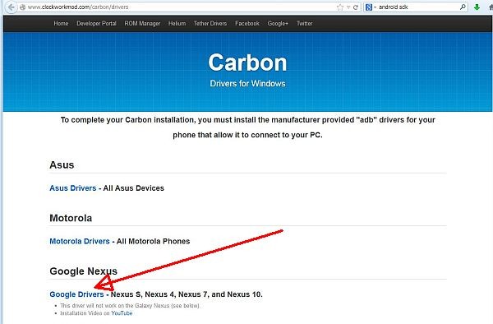This screenshot has width=493, height=324.
Task: Open the Home nav item
Action: [x=61, y=23]
